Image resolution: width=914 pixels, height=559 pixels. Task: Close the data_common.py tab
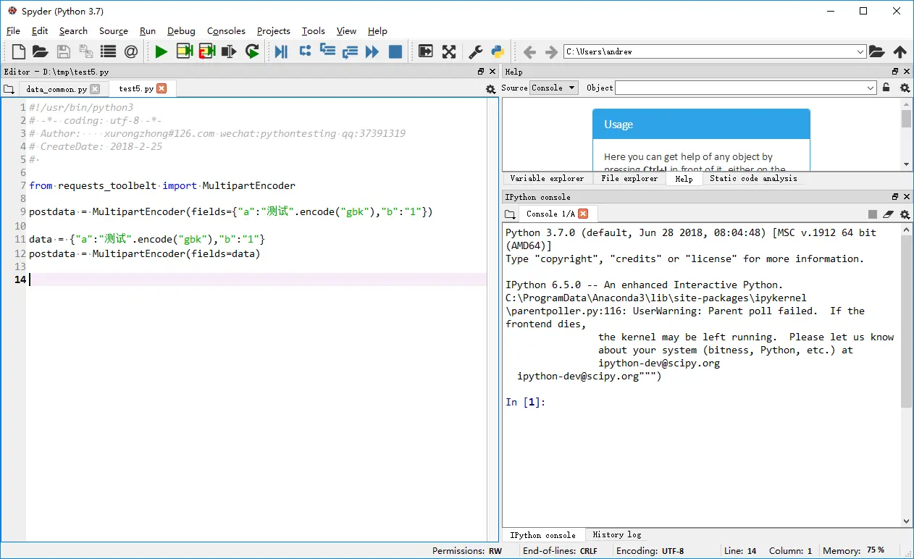pos(95,89)
